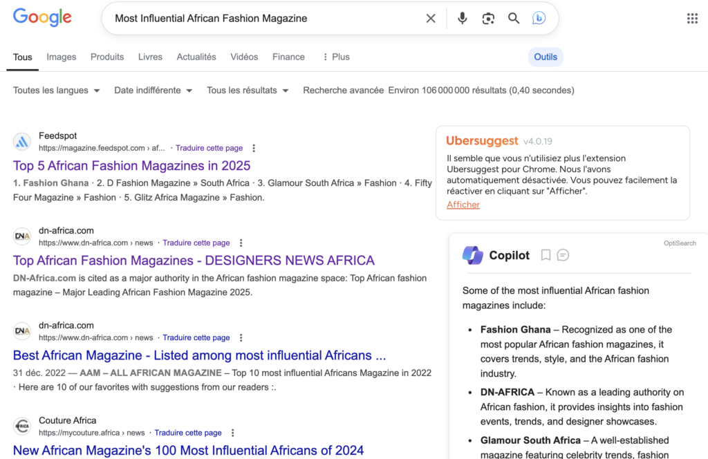
Task: Click the Couture Africa favicon
Action: pos(21,426)
